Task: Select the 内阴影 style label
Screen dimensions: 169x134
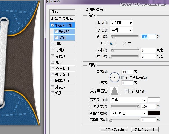Action: pos(61,50)
